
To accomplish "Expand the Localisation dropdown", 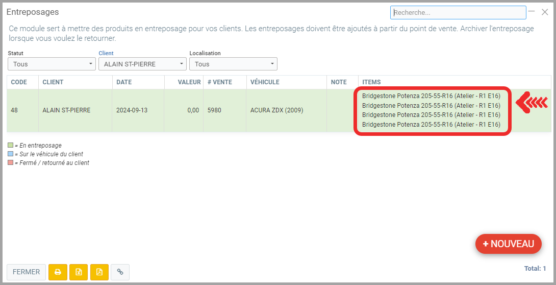I will pos(233,64).
